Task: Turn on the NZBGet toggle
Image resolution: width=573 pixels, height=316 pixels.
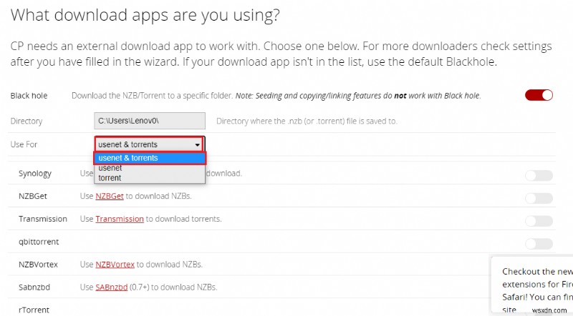Action: (x=539, y=198)
